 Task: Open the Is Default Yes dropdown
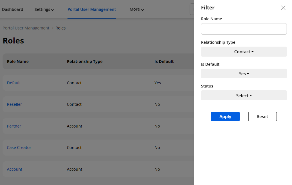click(x=244, y=73)
